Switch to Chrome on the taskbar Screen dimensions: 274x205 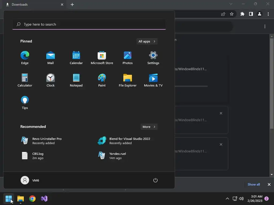[x=32, y=199]
